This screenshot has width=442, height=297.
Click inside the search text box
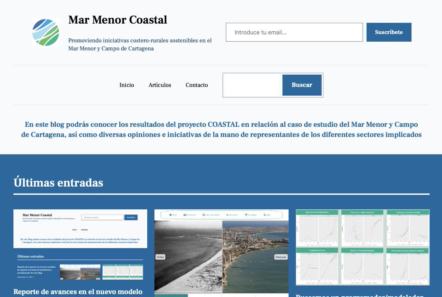click(252, 85)
